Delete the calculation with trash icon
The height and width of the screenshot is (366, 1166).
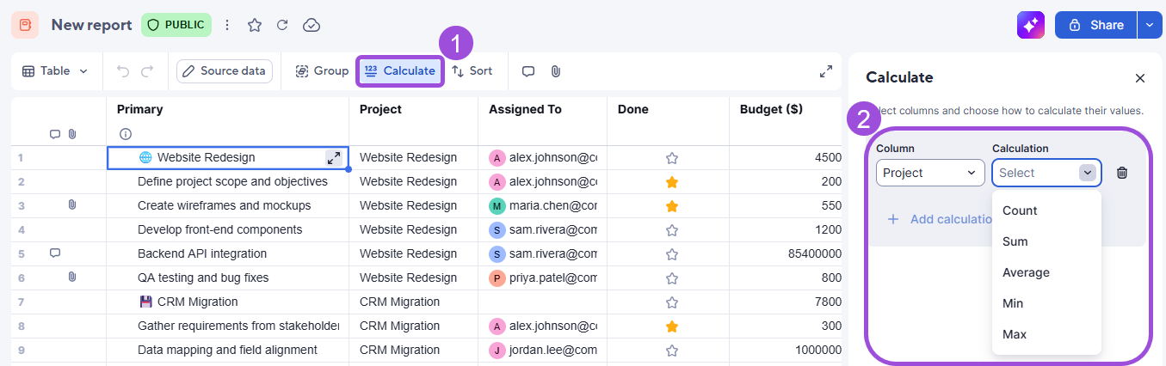1122,173
